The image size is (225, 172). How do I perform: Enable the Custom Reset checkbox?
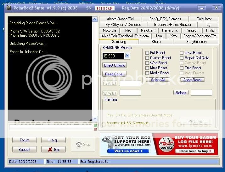(147, 58)
